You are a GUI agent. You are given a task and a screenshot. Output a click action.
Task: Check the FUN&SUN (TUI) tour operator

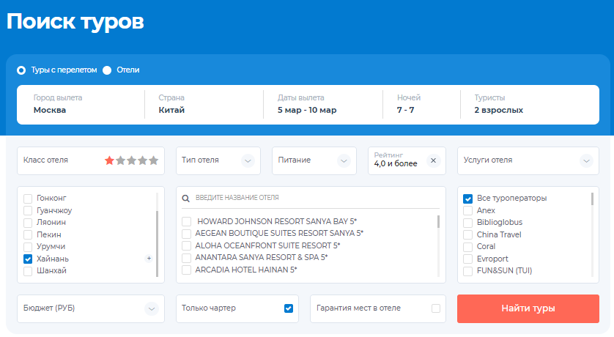coord(467,271)
